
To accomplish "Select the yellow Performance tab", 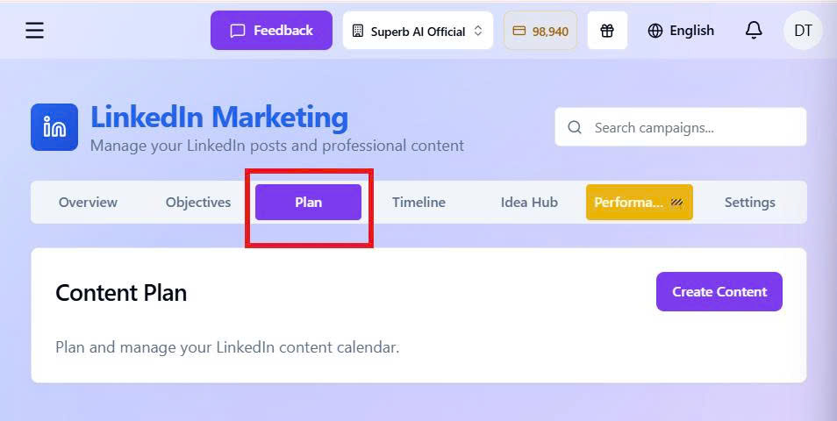I will (639, 202).
